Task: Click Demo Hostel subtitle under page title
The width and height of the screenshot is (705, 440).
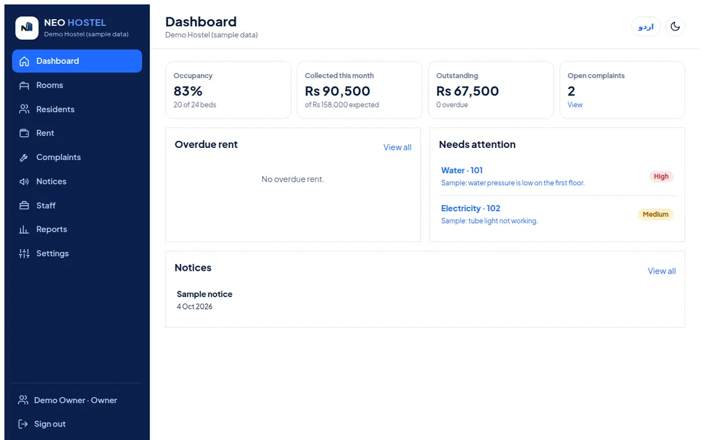Action: (x=211, y=35)
